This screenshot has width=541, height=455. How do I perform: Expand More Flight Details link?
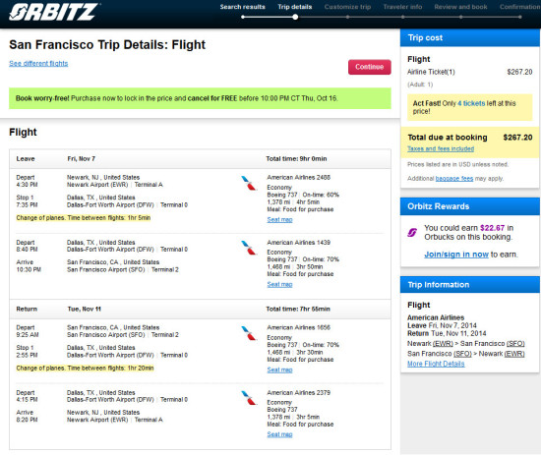tap(436, 364)
